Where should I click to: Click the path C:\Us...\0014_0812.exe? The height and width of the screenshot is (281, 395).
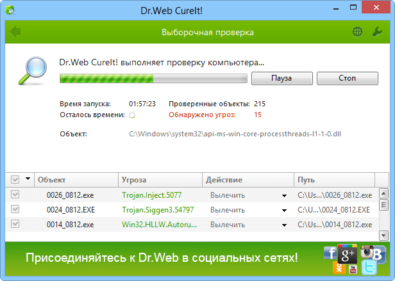coord(335,225)
